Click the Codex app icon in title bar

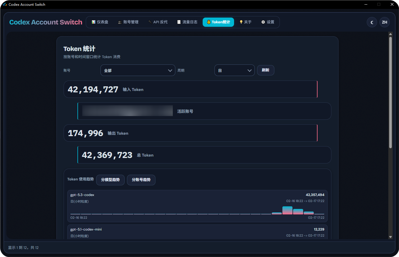5,4
